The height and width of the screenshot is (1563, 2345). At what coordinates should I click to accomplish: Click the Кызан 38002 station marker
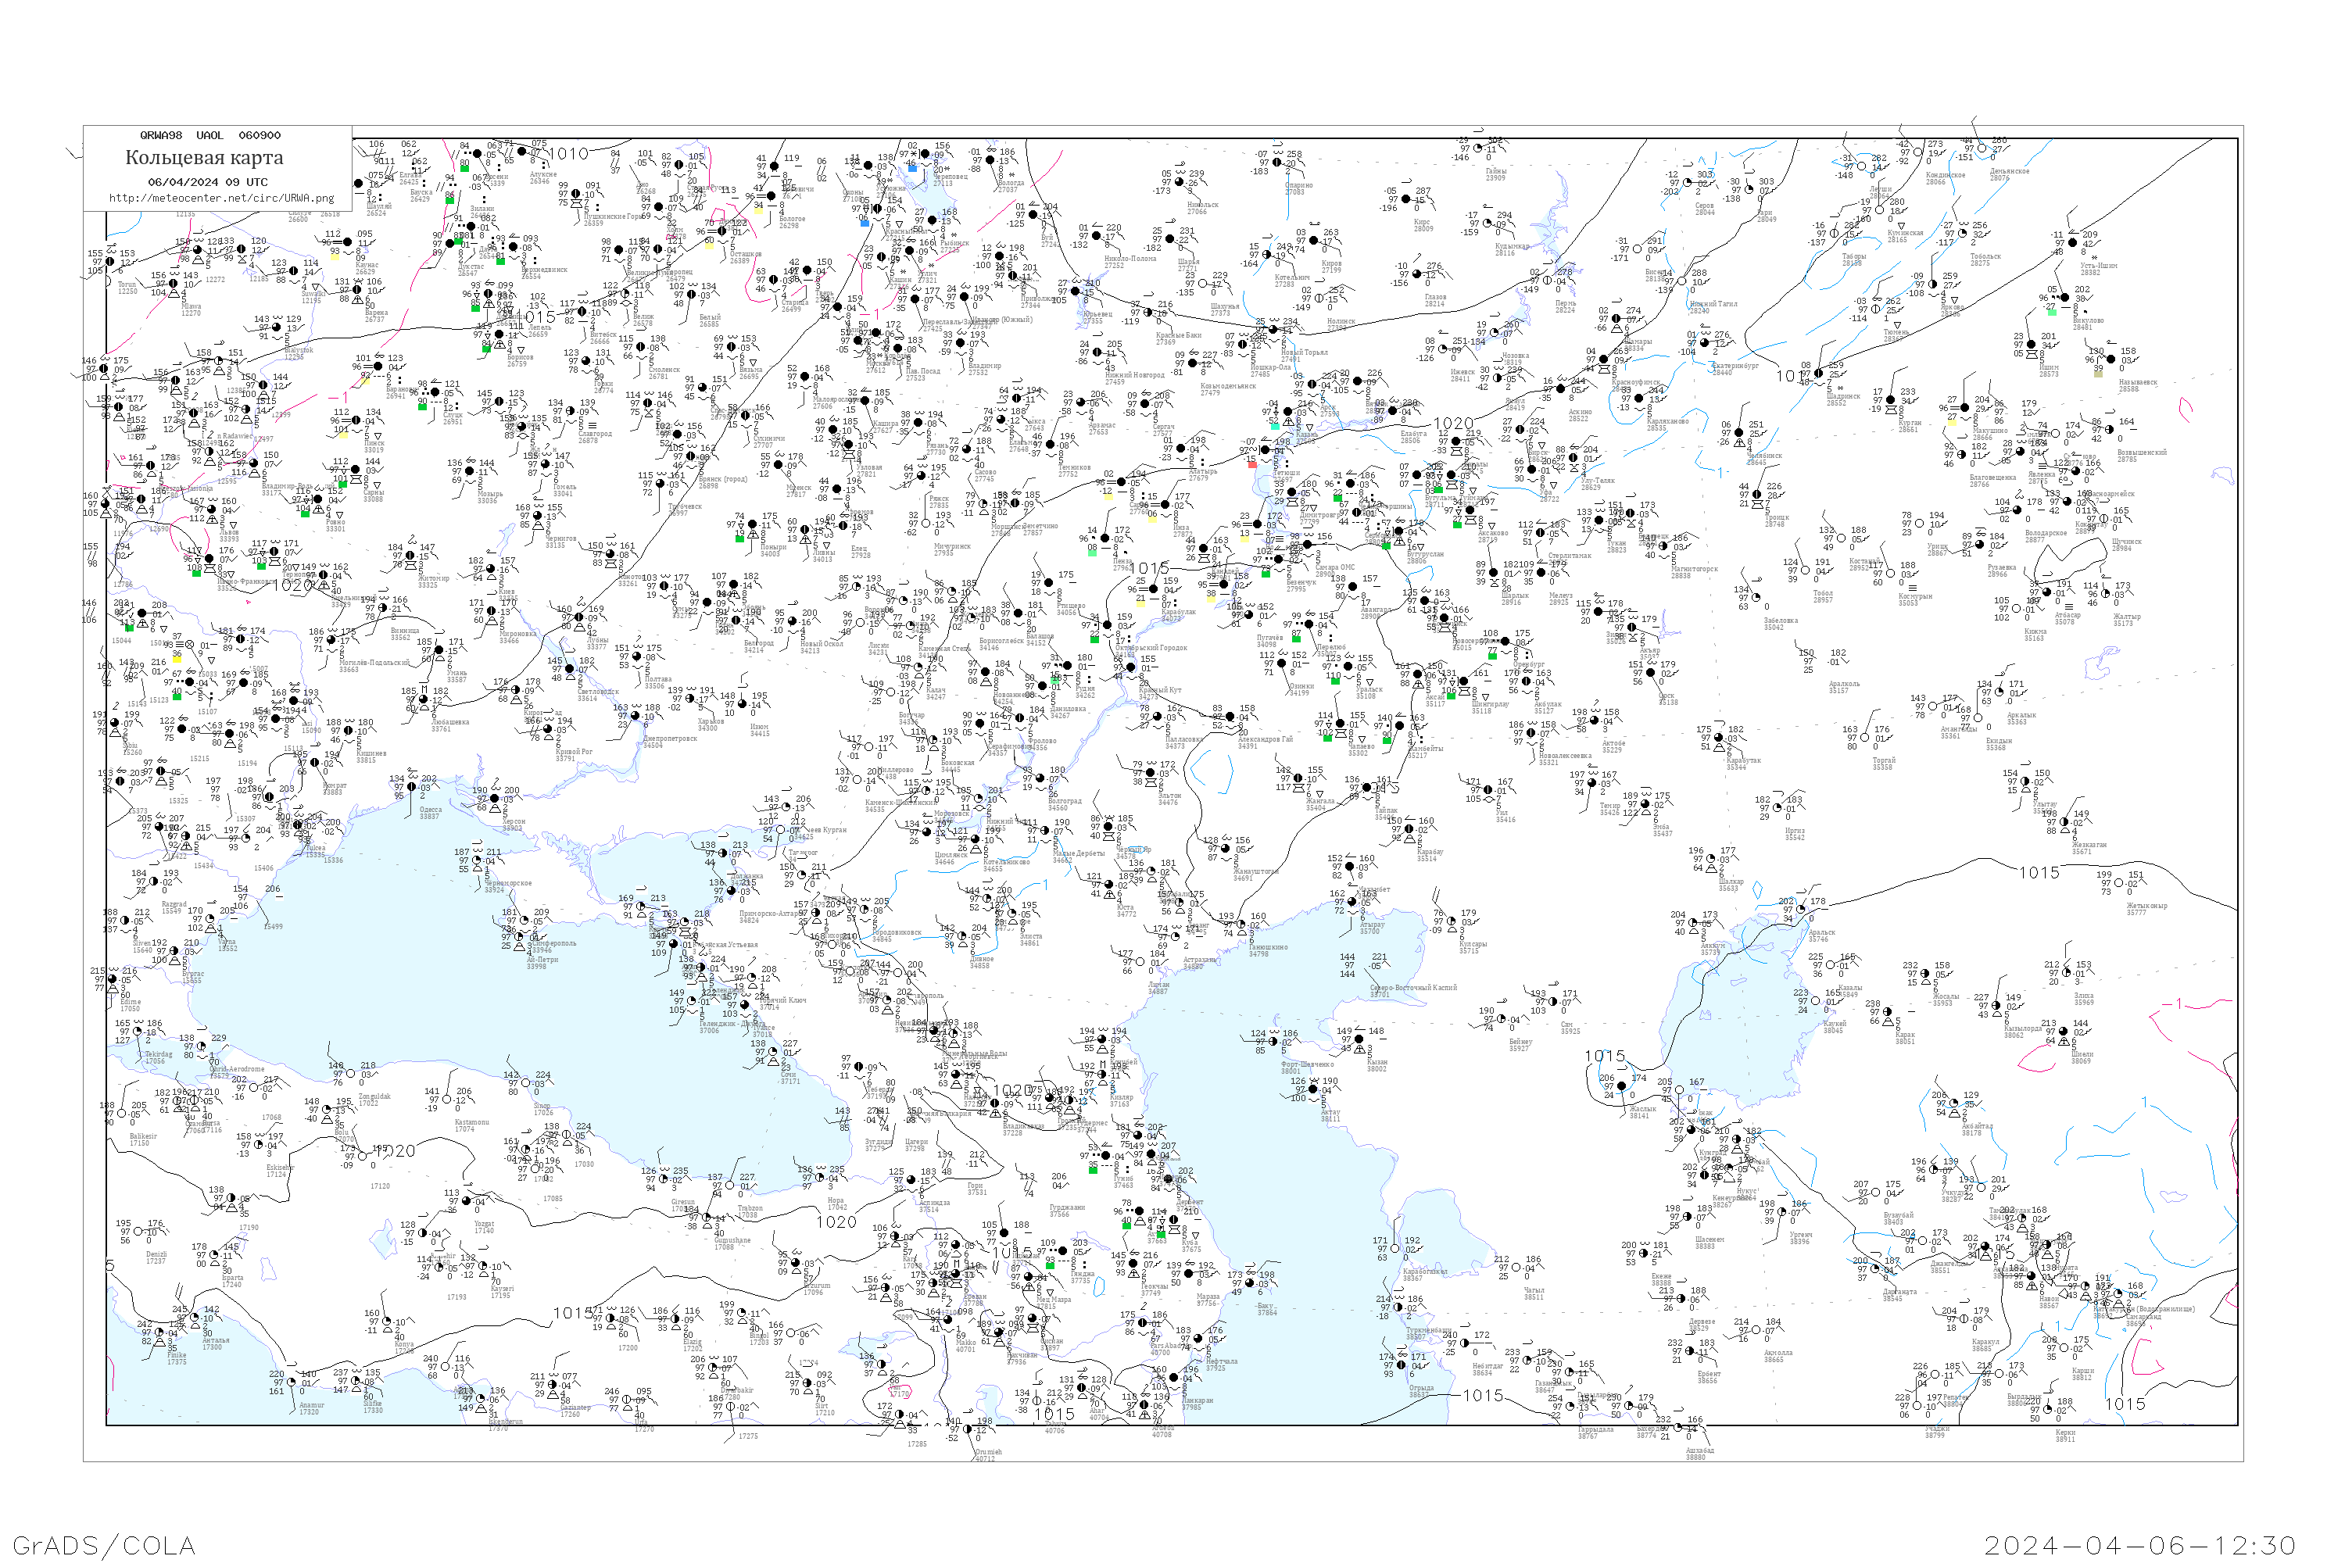point(1360,1039)
